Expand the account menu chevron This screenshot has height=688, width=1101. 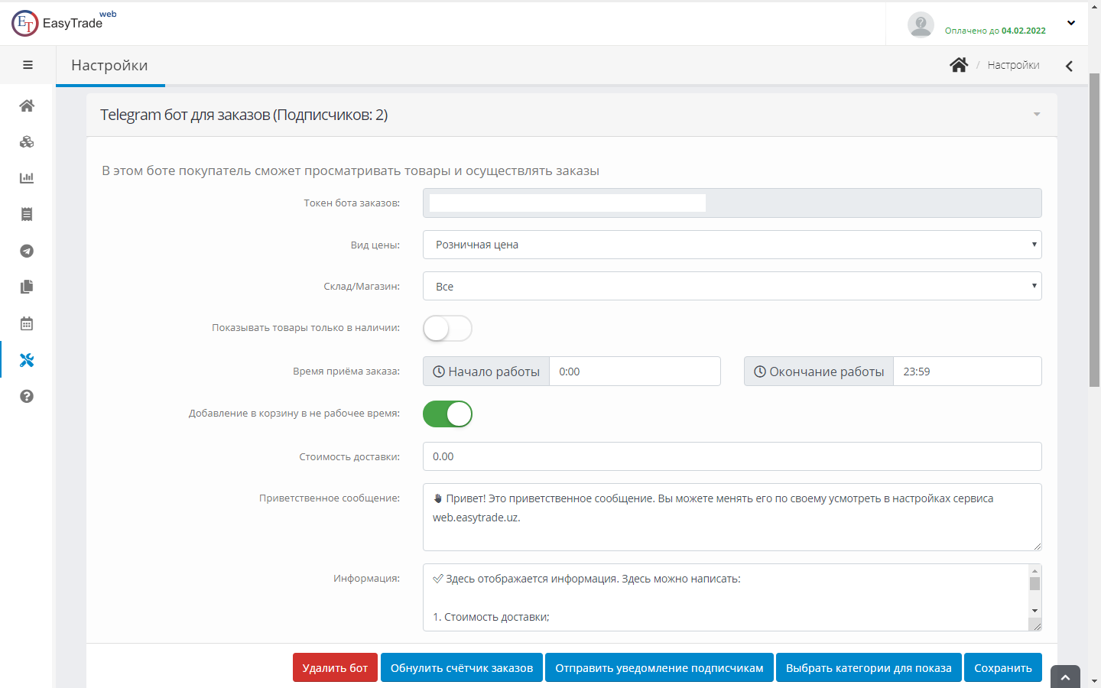[x=1071, y=23]
